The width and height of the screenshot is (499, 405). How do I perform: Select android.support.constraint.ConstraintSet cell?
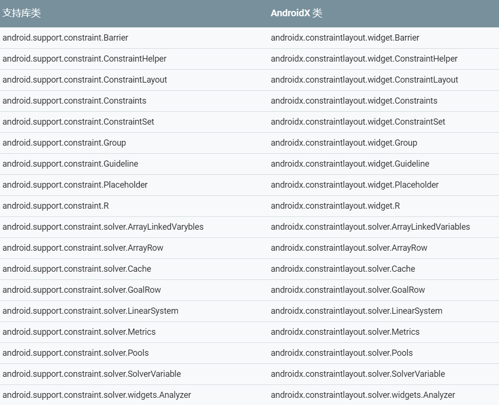(78, 122)
